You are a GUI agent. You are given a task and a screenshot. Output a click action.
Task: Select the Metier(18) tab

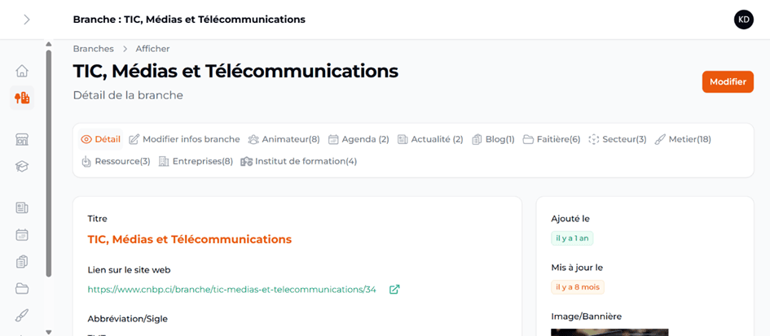point(683,139)
